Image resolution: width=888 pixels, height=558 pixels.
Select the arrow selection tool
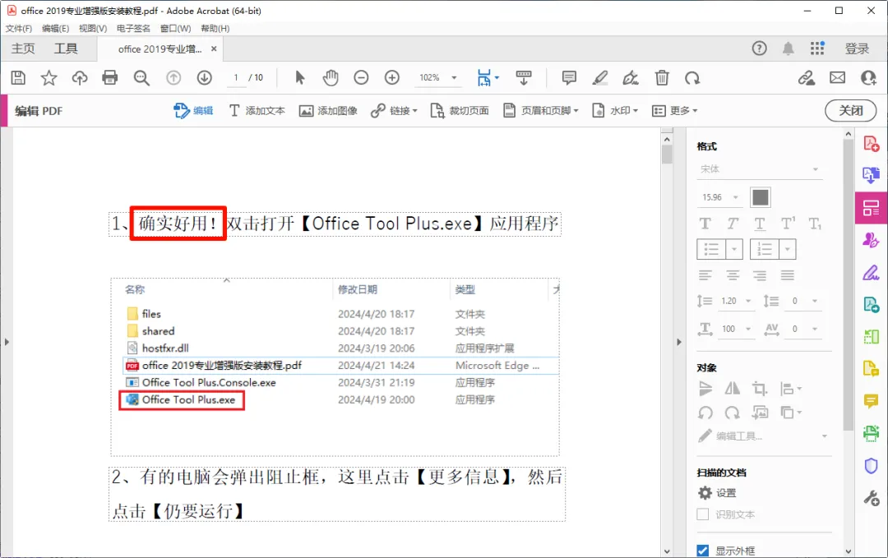(299, 77)
